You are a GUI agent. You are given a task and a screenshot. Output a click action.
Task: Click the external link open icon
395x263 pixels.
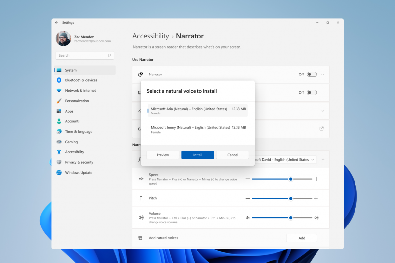pos(322,129)
